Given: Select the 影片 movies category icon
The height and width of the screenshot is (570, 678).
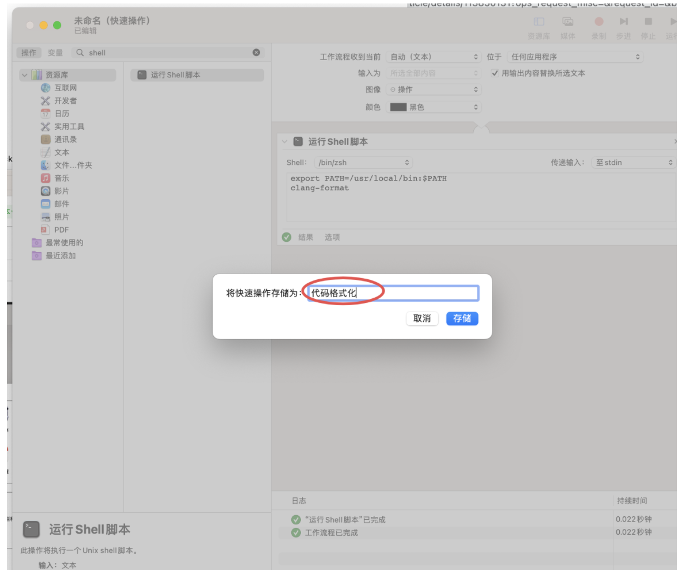Looking at the screenshot, I should click(46, 191).
